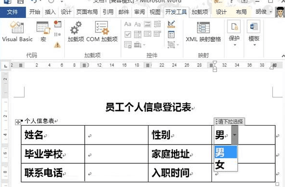Open the 宏 (Macros) dialog
The width and height of the screenshot is (285, 187).
pos(43,32)
